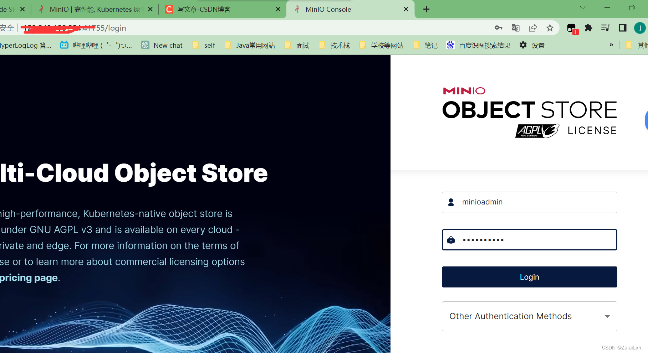Click the share icon in the toolbar

(x=533, y=28)
